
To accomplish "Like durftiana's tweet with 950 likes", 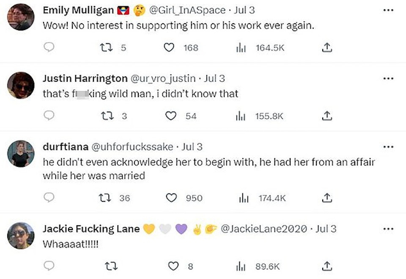I will point(170,198).
